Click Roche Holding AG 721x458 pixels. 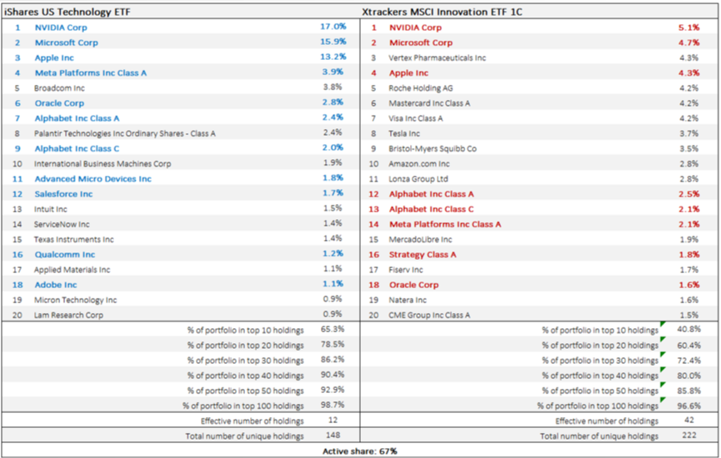[421, 87]
